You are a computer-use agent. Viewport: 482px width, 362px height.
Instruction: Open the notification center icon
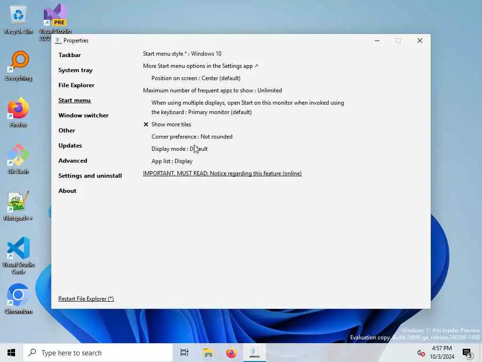click(467, 353)
